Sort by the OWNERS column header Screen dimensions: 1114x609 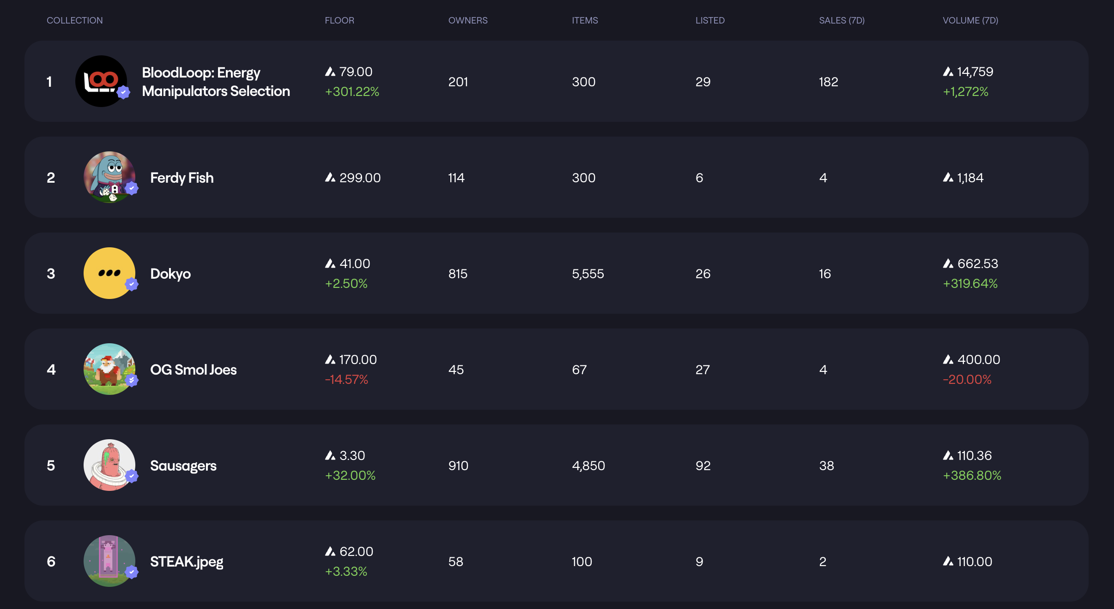(467, 20)
